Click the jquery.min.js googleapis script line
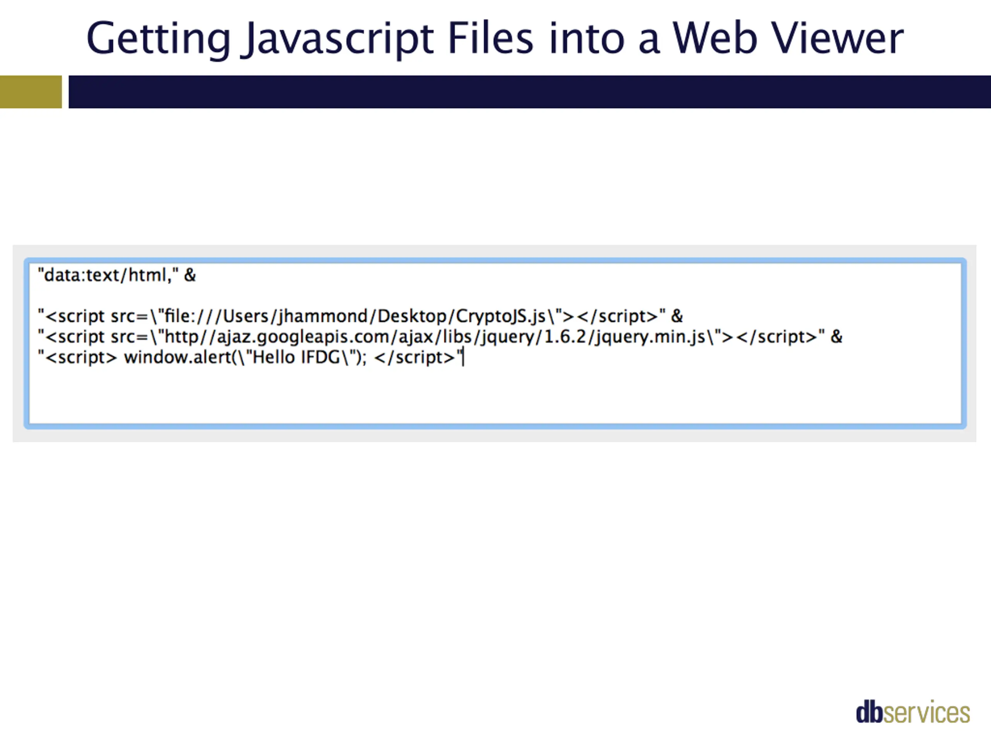This screenshot has height=743, width=991. point(440,337)
